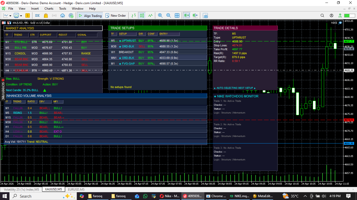
Task: Toggle Algo Trading on or off
Action: pos(90,16)
